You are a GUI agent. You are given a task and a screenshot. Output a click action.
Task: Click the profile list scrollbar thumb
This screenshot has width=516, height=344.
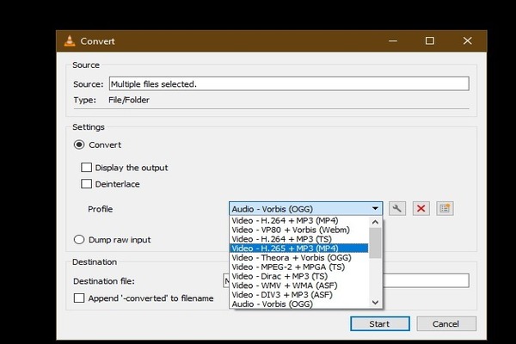[x=375, y=243]
